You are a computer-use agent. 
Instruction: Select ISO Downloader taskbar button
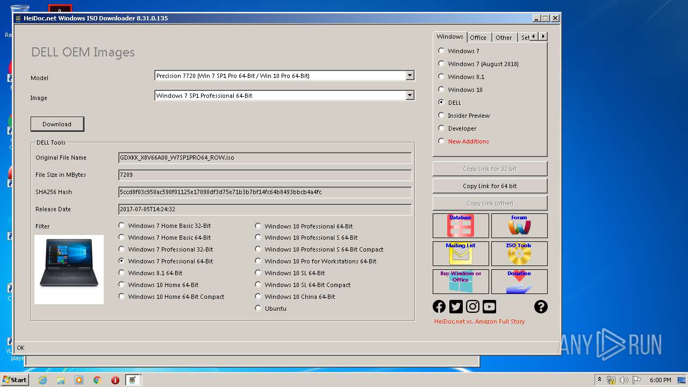133,380
